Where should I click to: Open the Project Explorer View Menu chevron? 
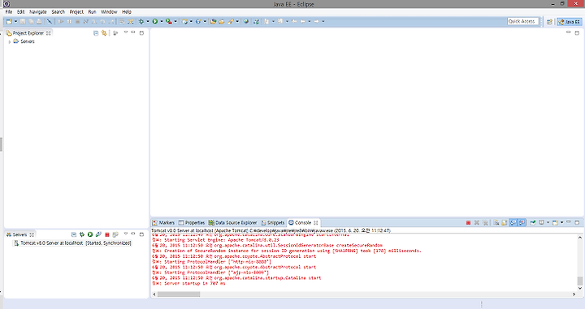[126, 32]
